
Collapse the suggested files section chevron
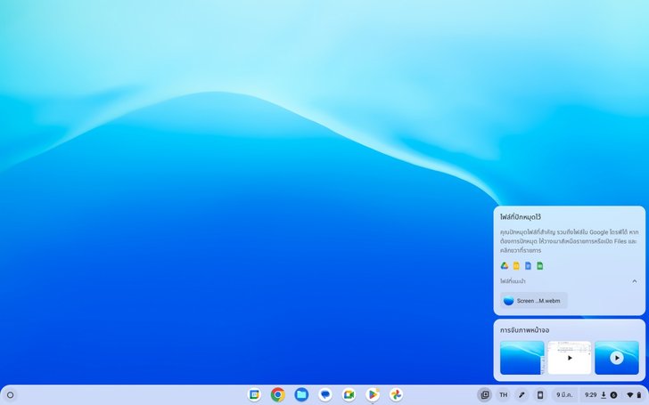[x=634, y=281]
